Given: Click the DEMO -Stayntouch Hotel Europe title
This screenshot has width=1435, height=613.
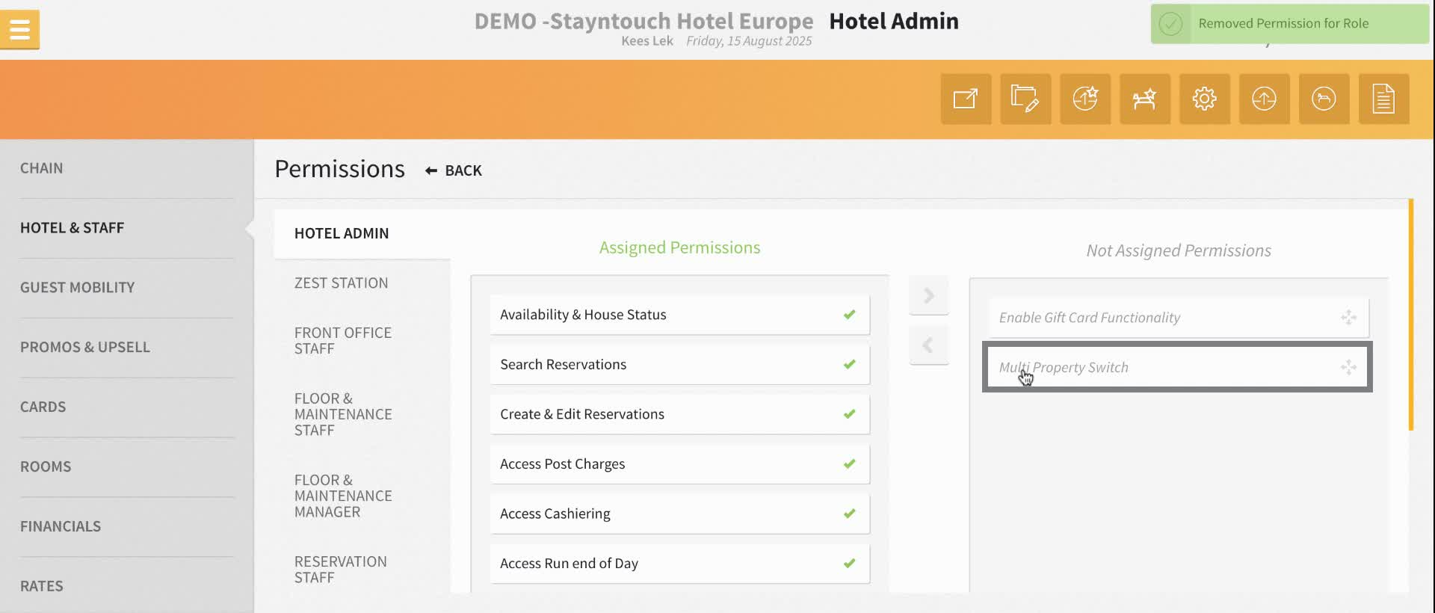Looking at the screenshot, I should tap(644, 21).
